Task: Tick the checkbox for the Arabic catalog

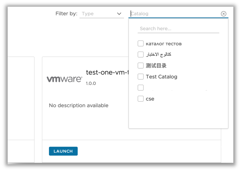Action: tap(141, 55)
